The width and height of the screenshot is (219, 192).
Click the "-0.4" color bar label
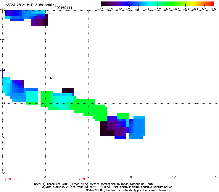pyautogui.click(x=186, y=9)
